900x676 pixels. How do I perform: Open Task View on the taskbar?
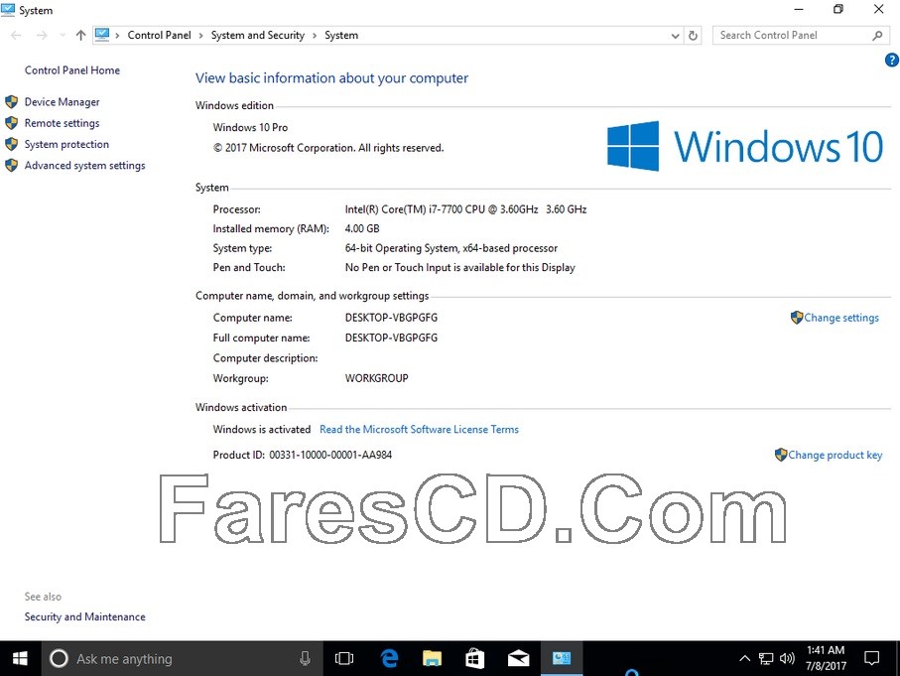[x=343, y=659]
